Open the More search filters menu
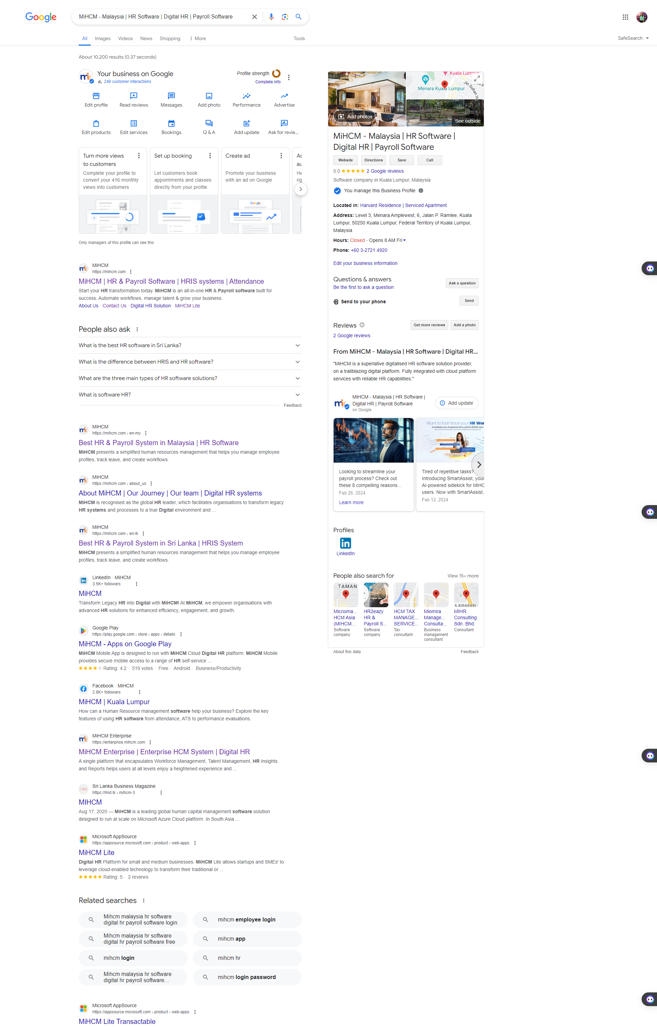The width and height of the screenshot is (657, 1027). click(198, 38)
